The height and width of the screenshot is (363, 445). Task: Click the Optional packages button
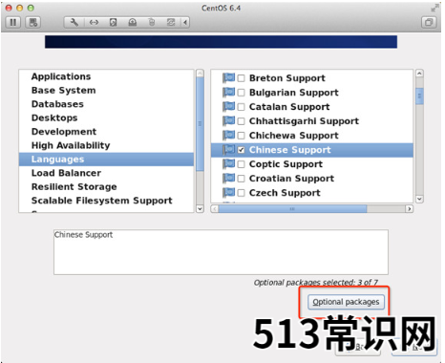tap(346, 302)
